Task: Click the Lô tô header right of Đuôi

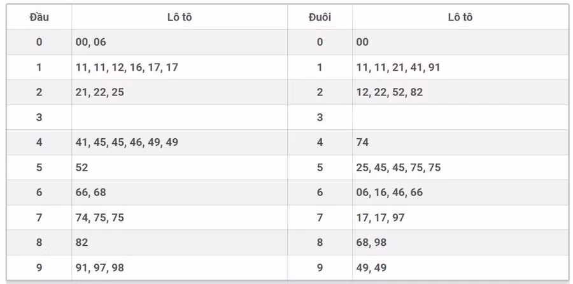Action: pyautogui.click(x=460, y=17)
